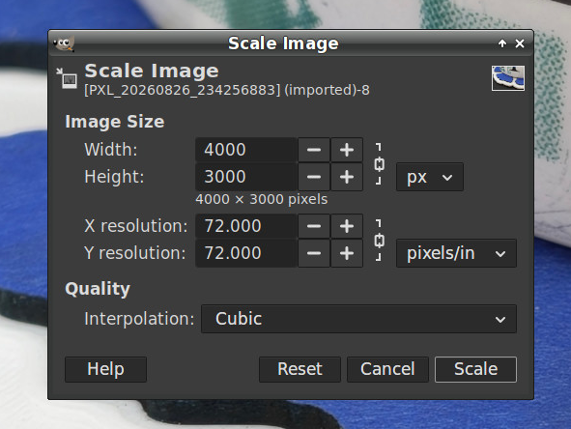Click the GIMP Wilber icon in title bar
The height and width of the screenshot is (429, 571).
pos(64,43)
